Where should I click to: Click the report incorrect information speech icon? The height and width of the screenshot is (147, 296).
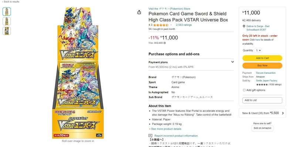(x=150, y=136)
